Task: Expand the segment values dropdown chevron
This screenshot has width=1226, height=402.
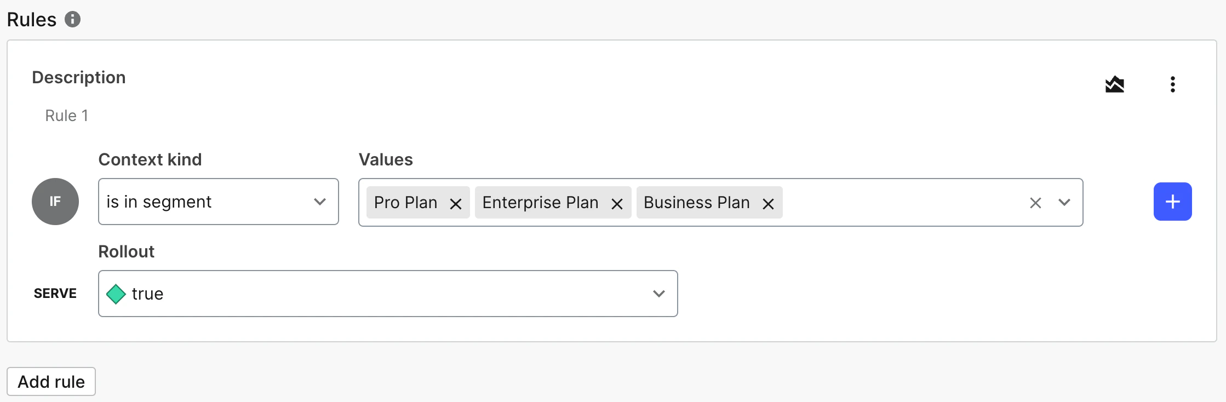Action: click(x=1064, y=203)
